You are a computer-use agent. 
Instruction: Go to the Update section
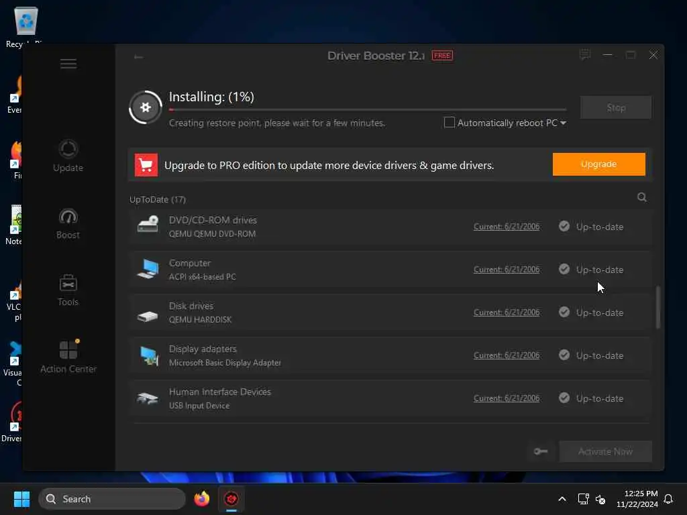click(x=68, y=156)
